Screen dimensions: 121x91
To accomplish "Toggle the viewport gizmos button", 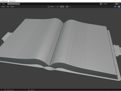I will coord(119,7).
